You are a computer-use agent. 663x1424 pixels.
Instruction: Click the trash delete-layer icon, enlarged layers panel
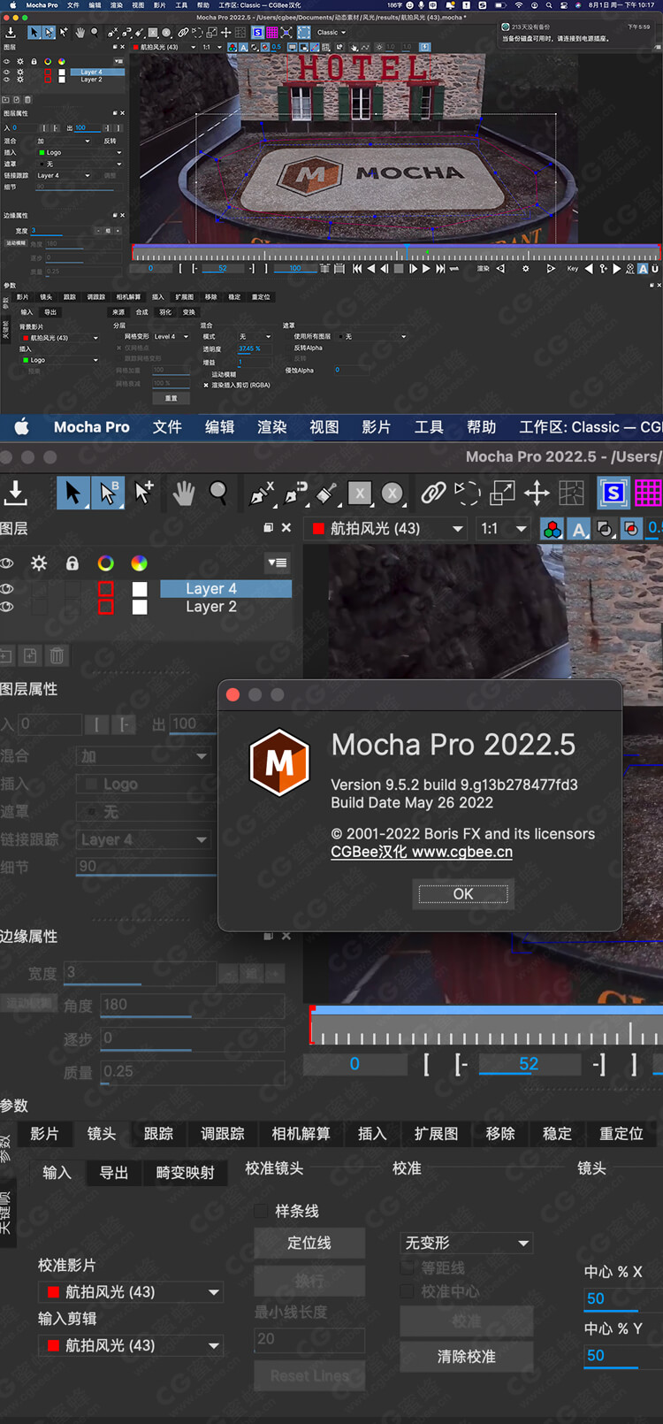point(57,655)
